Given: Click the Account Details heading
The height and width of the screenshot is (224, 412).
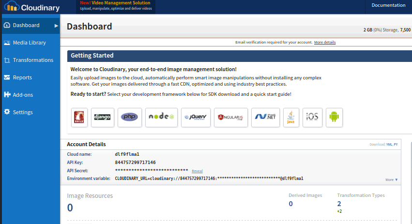Looking at the screenshot, I should pos(86,144).
